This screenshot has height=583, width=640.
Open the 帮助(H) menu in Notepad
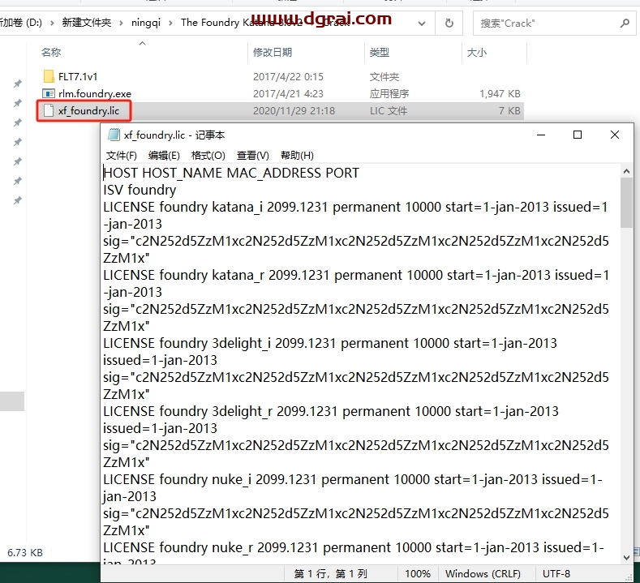pyautogui.click(x=297, y=156)
